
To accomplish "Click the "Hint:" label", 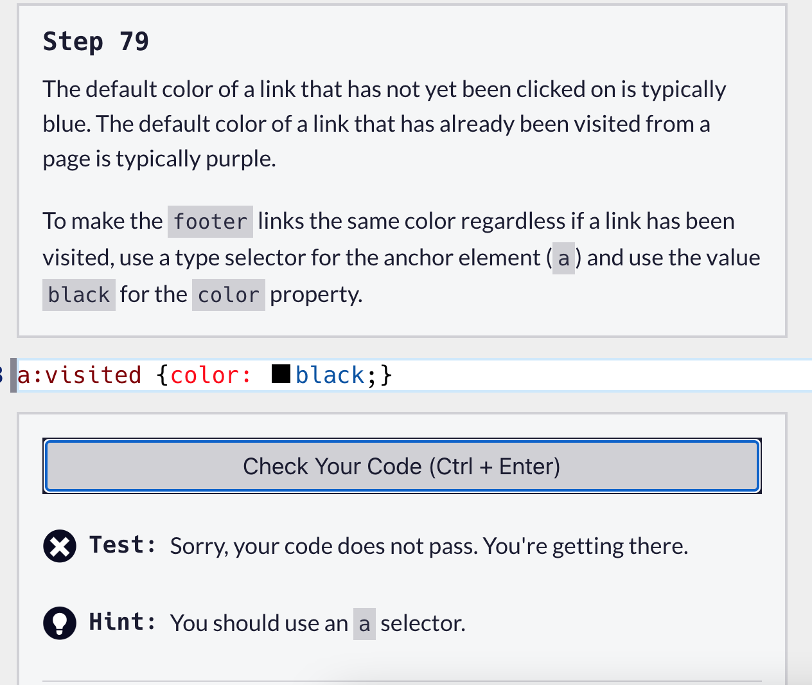I will coord(123,622).
